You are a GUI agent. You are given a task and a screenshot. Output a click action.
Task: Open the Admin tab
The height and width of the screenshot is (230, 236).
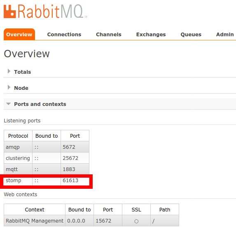coord(225,35)
